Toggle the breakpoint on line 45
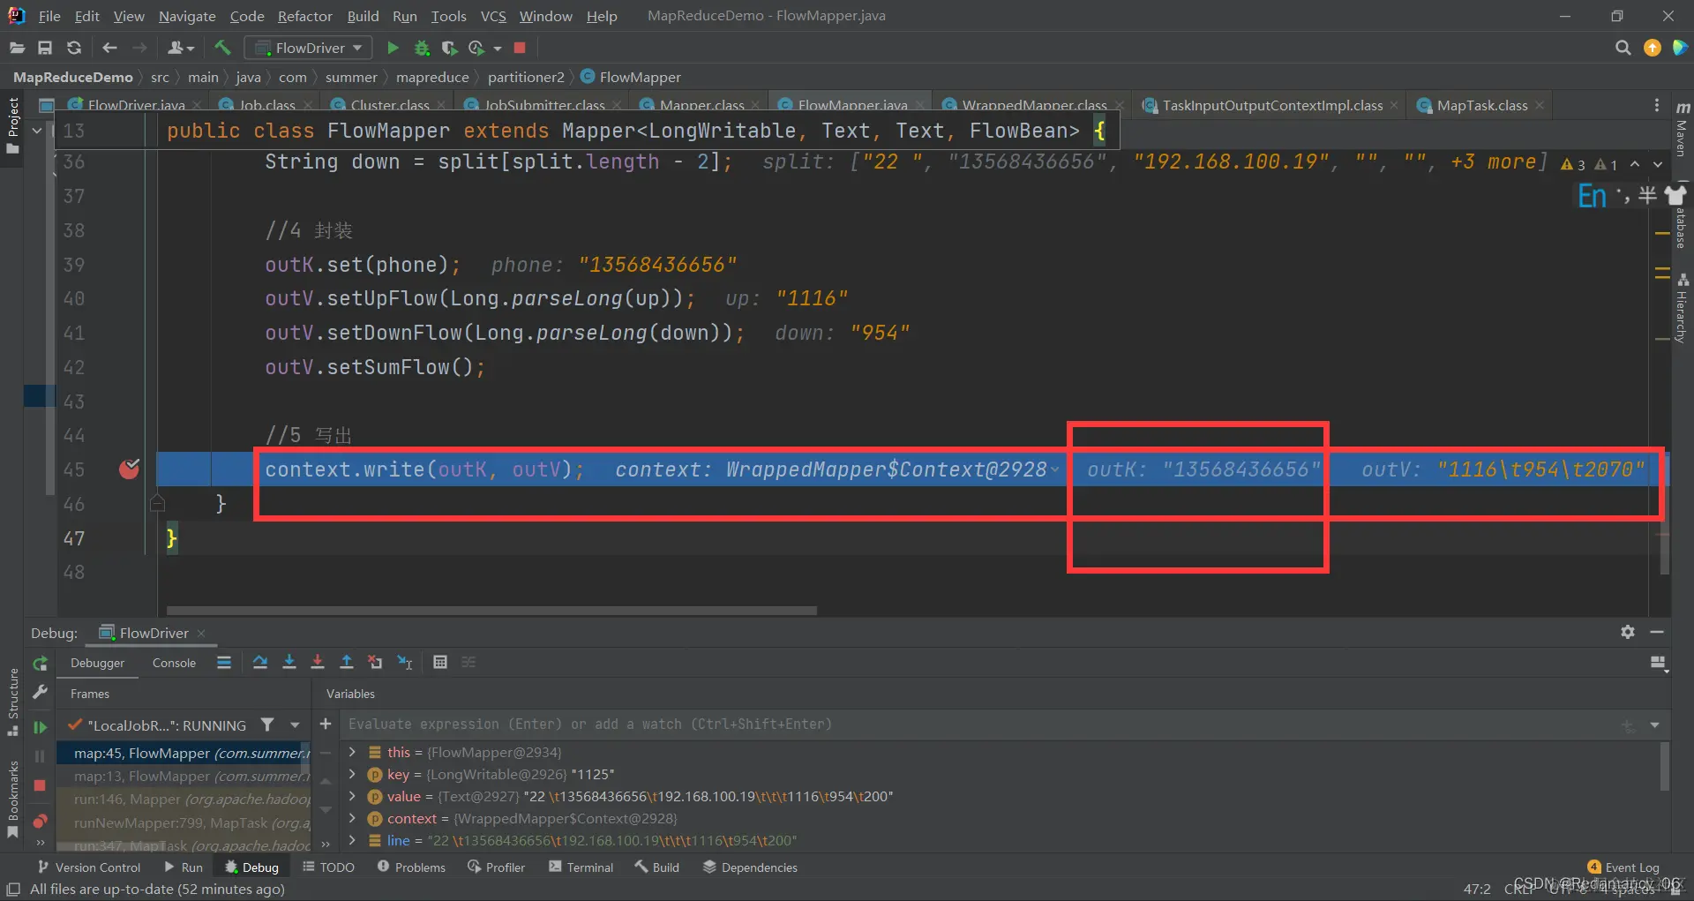 pyautogui.click(x=129, y=469)
